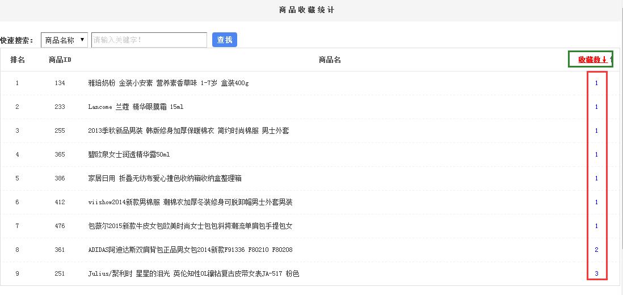The image size is (623, 295).
Task: Select product name 碧欧泉女士润透精华露50ml
Action: [x=129, y=154]
